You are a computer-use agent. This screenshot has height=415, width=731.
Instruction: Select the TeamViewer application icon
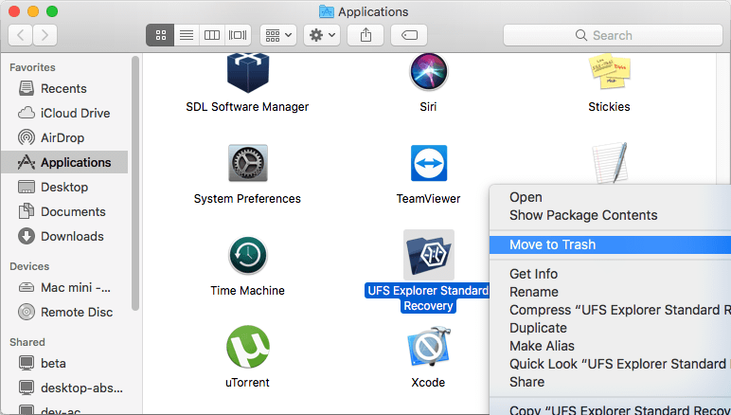[428, 163]
